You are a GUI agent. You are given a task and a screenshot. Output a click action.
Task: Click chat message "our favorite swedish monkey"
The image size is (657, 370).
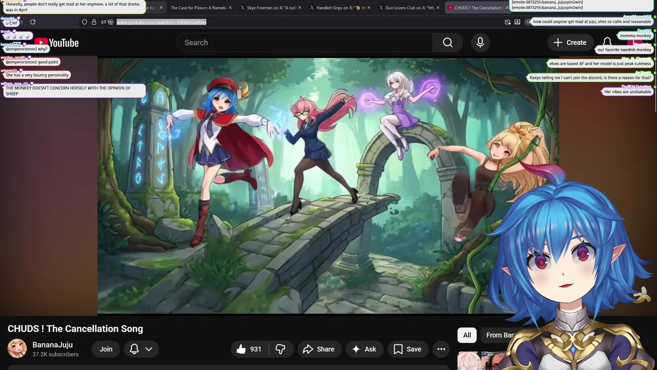(x=624, y=50)
